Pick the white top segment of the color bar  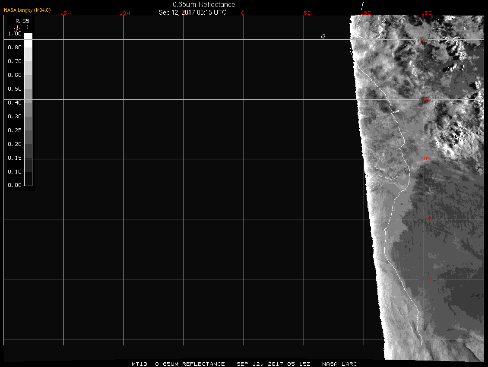point(29,40)
